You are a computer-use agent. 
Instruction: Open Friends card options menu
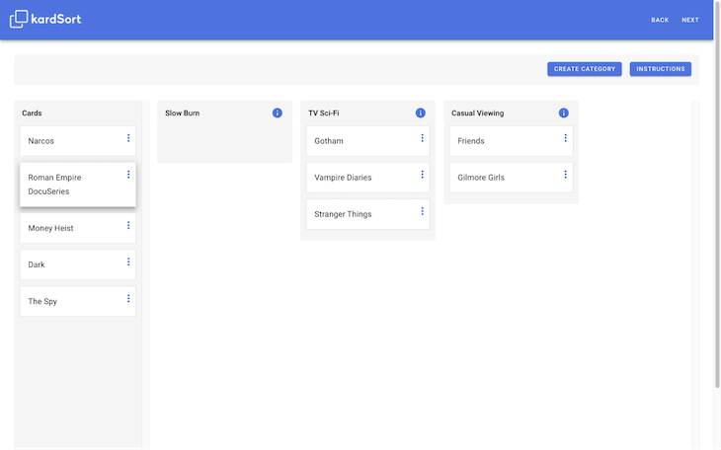click(x=566, y=138)
